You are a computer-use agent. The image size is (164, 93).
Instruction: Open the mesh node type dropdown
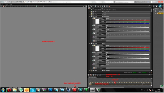click(96, 8)
